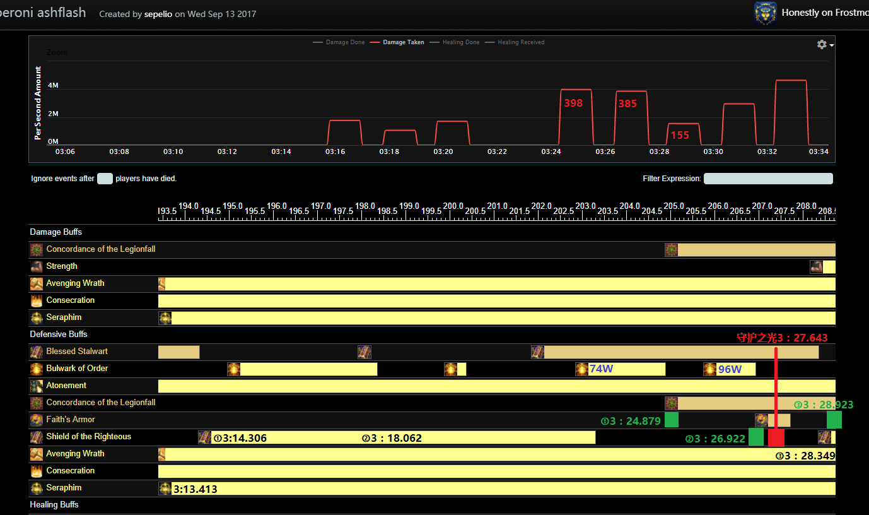Open the Atonement ability name link
Screen dimensions: 869x515
(x=66, y=386)
